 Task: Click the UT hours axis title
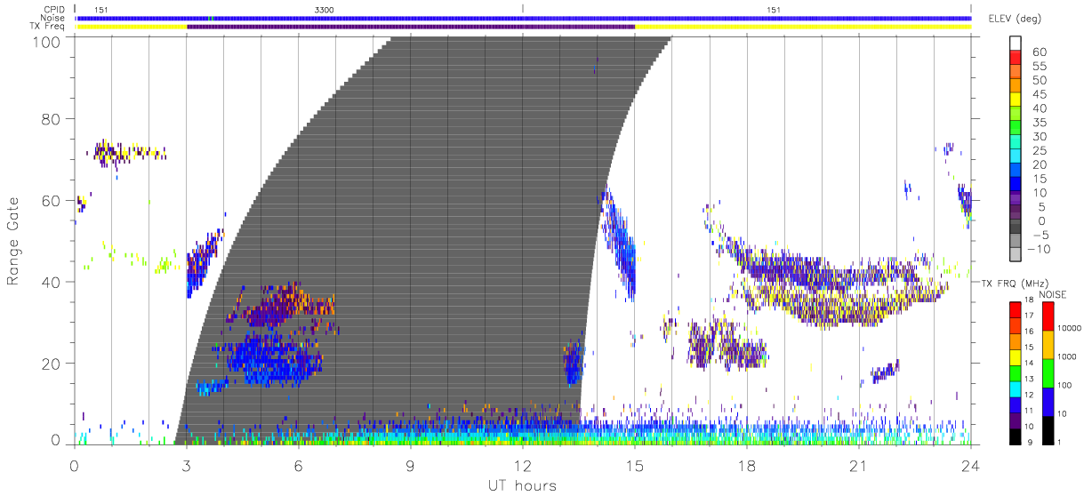pos(521,485)
